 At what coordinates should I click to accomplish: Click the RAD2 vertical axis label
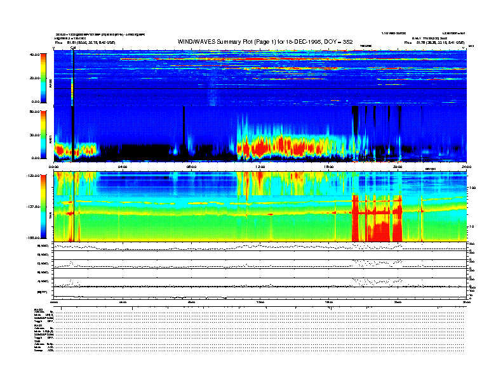tap(50, 85)
